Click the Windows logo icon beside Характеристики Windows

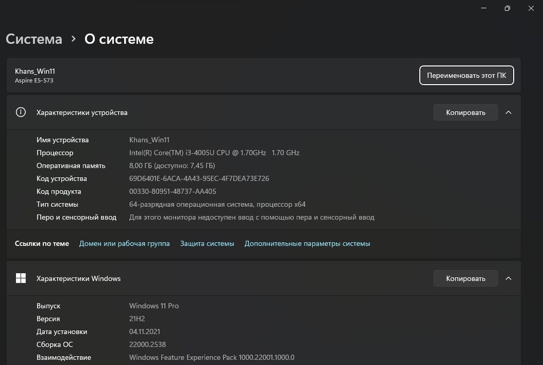tap(21, 278)
